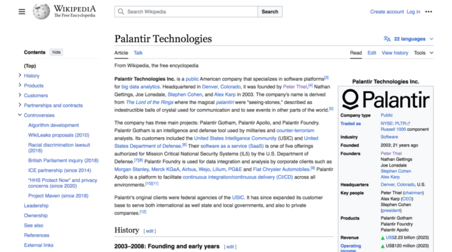Screen dimensions: 452x252
Task: Open the counter-terrorism link
Action: pyautogui.click(x=295, y=130)
